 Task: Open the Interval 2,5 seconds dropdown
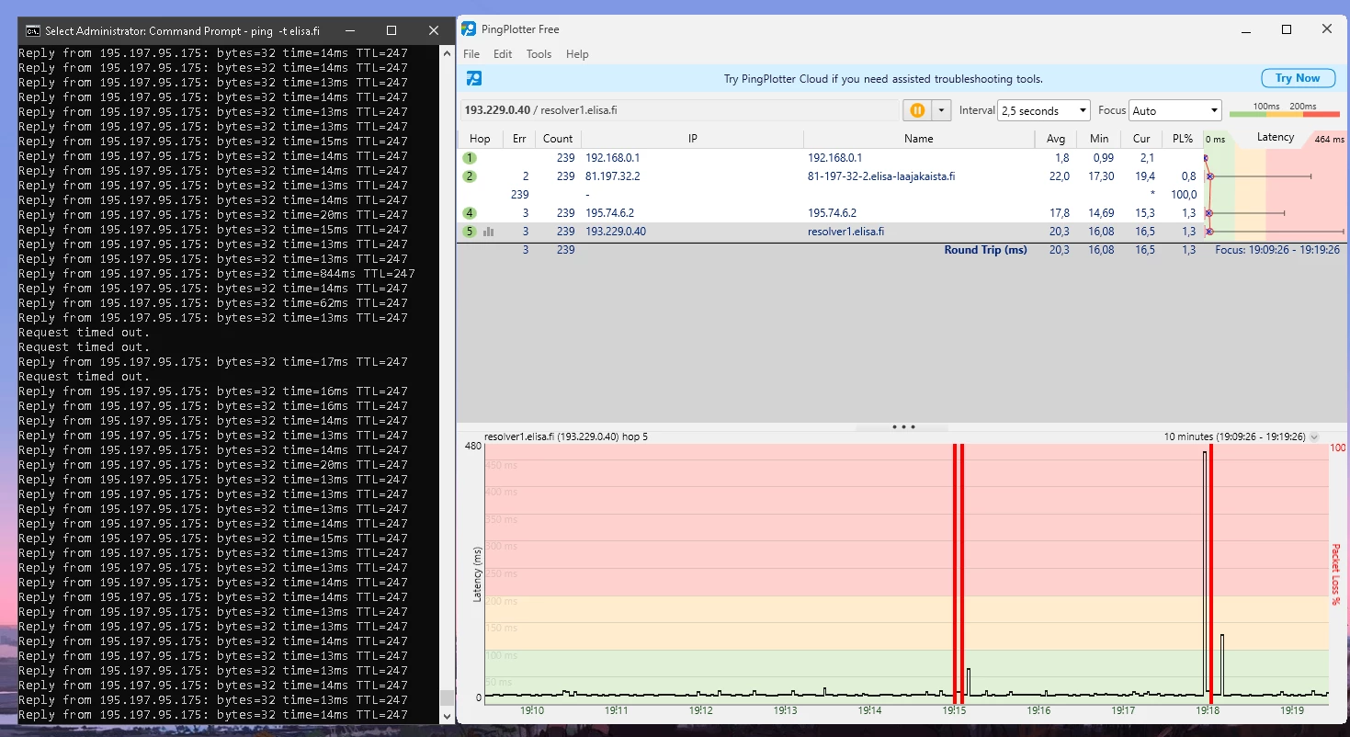pos(1043,110)
